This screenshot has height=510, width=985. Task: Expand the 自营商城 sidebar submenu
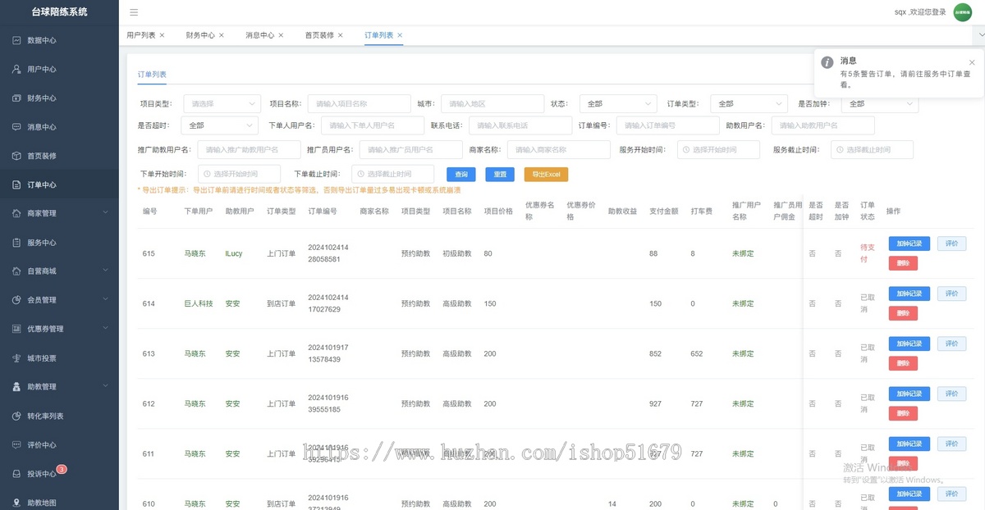(x=105, y=271)
